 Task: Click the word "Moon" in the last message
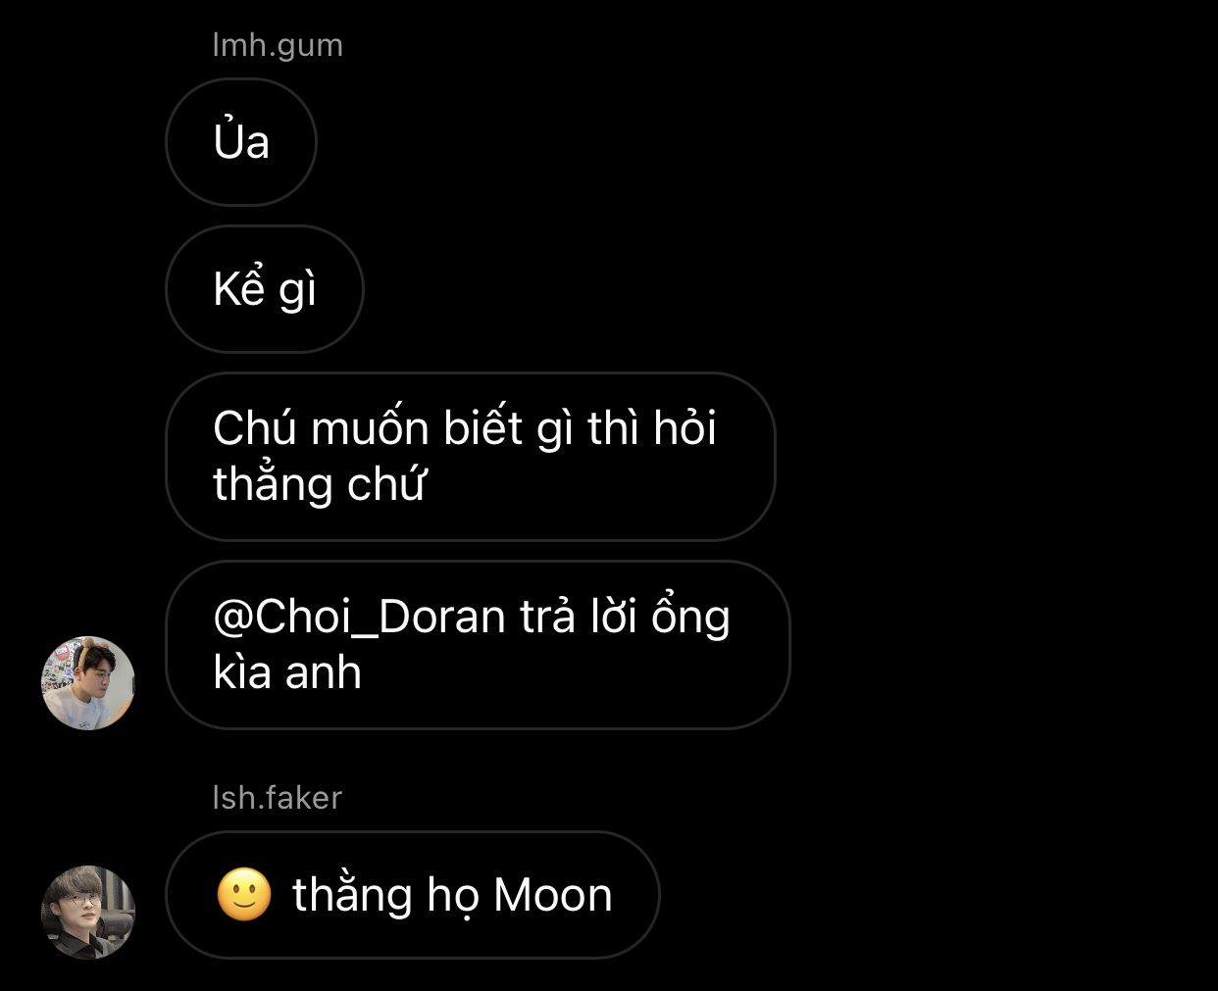[553, 895]
